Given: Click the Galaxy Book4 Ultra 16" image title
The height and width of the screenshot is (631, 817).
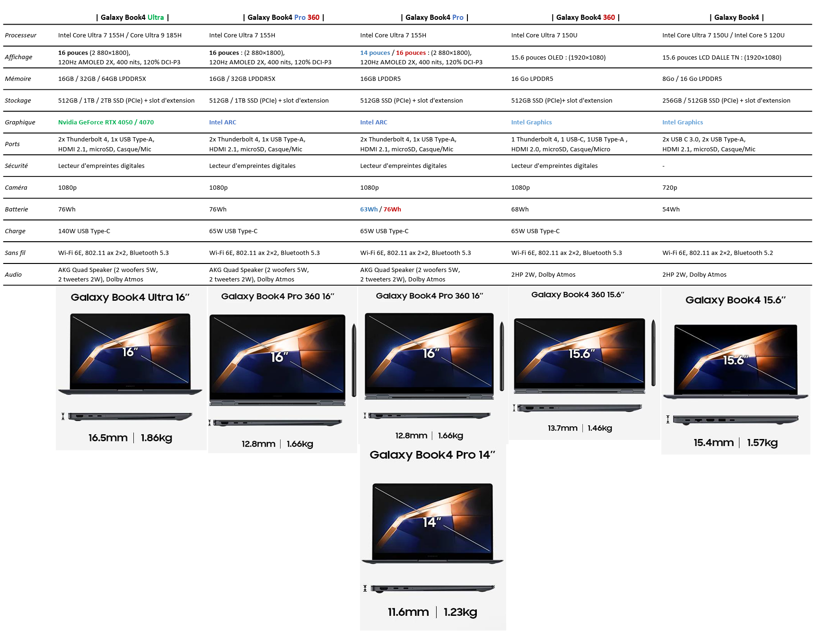Looking at the screenshot, I should coord(130,298).
